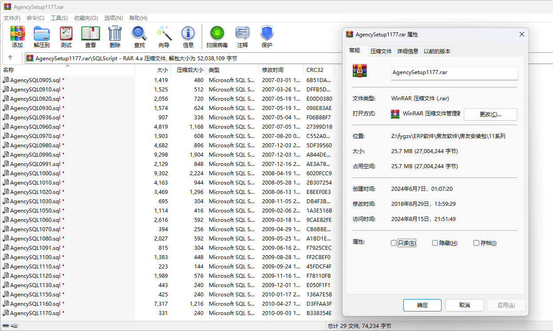Click the archive icon in address bar
553x331 pixels.
(x=30, y=58)
